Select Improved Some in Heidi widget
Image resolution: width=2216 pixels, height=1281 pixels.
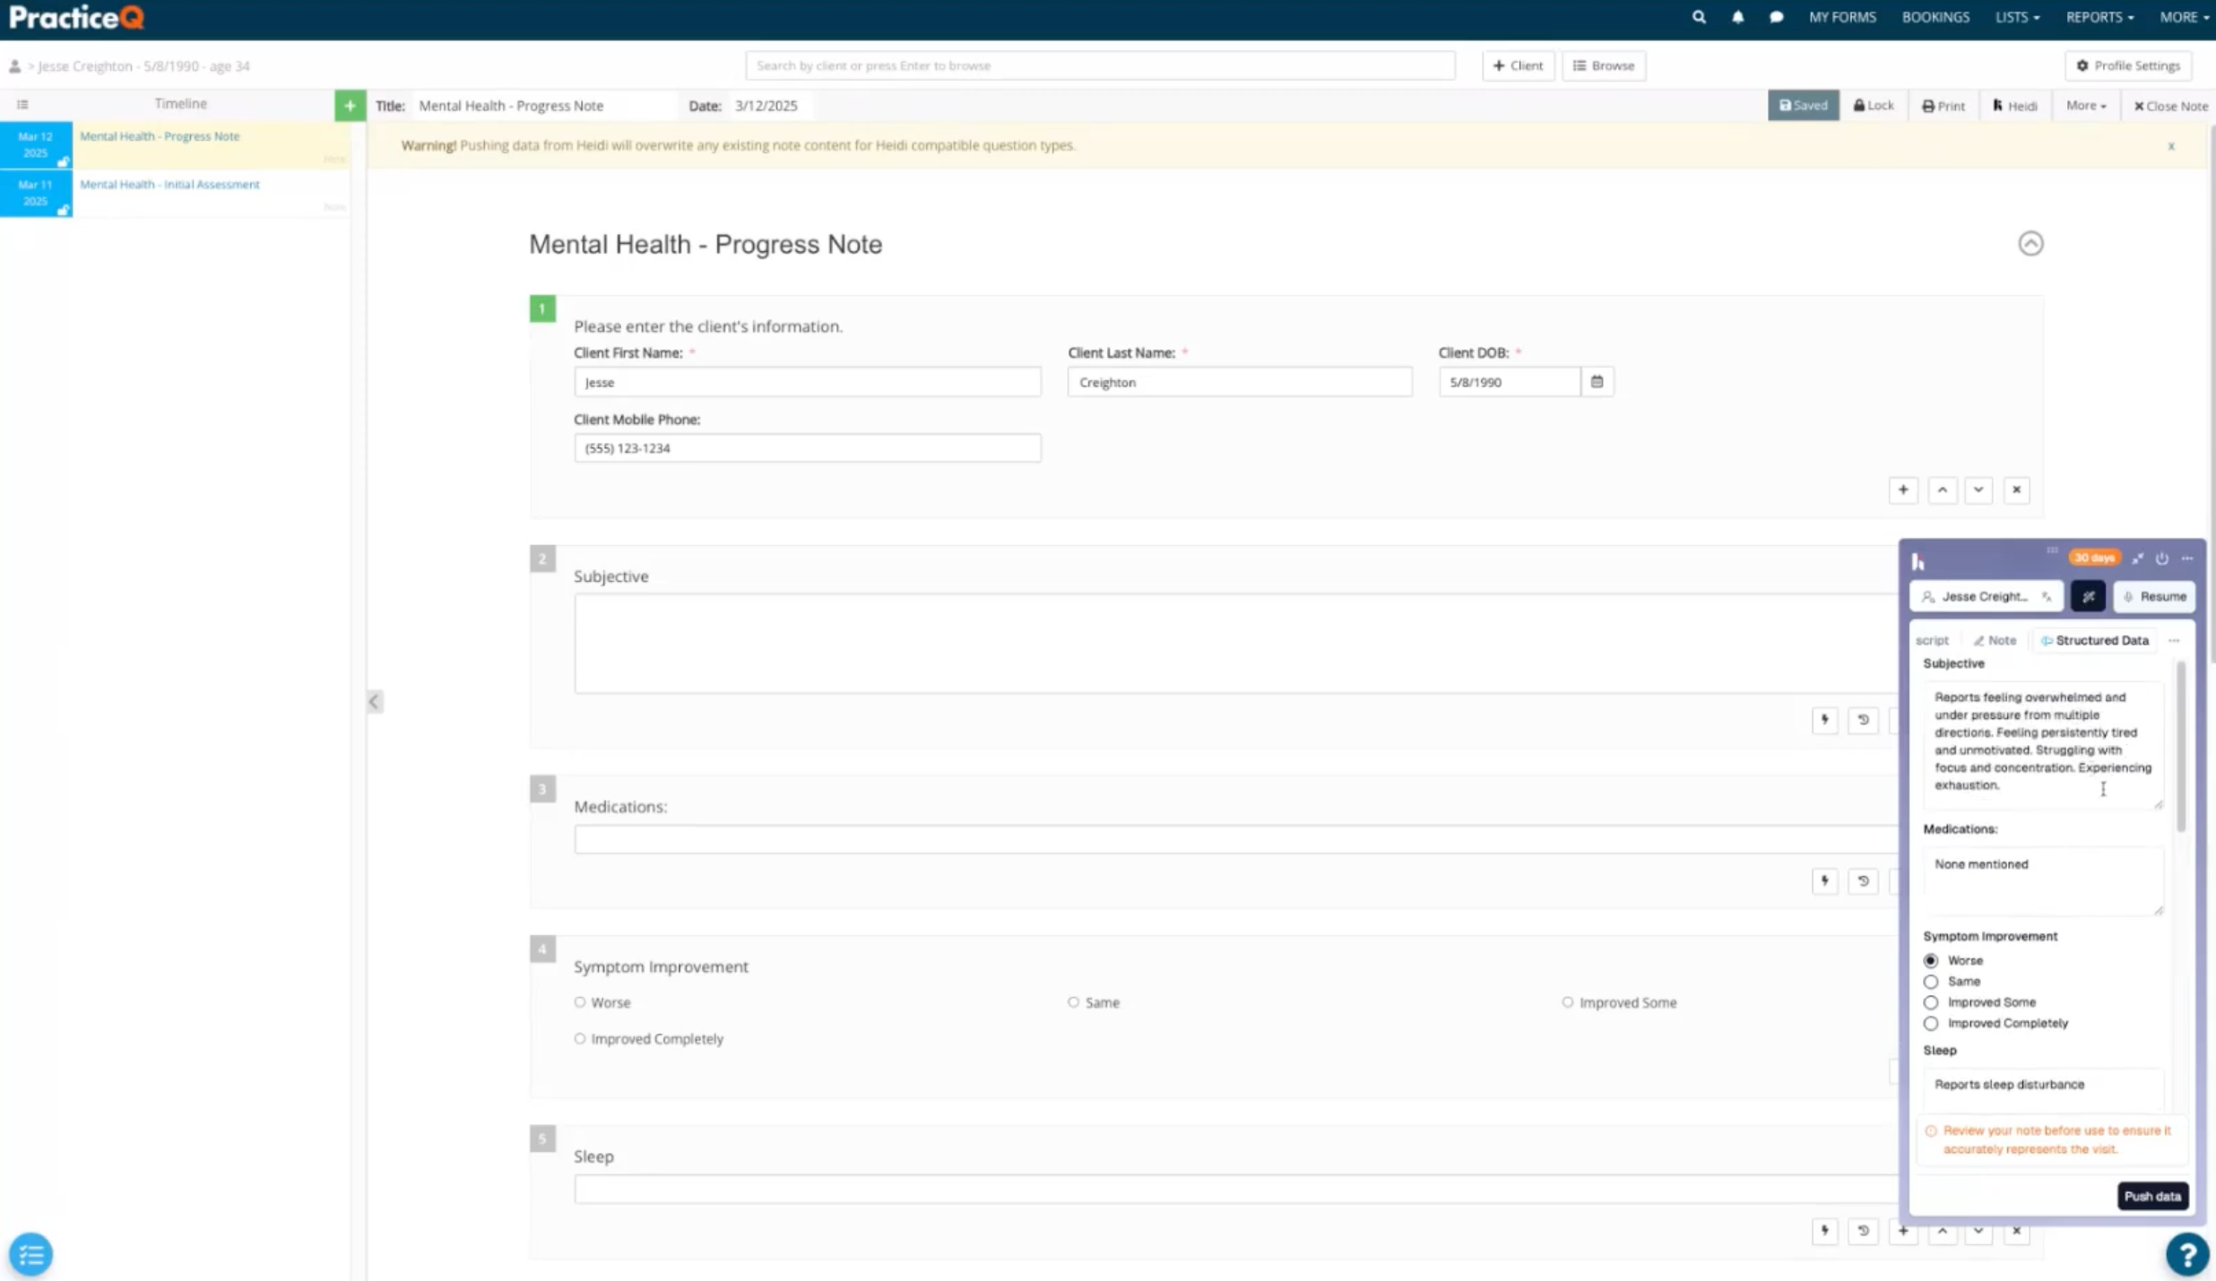point(1930,1002)
